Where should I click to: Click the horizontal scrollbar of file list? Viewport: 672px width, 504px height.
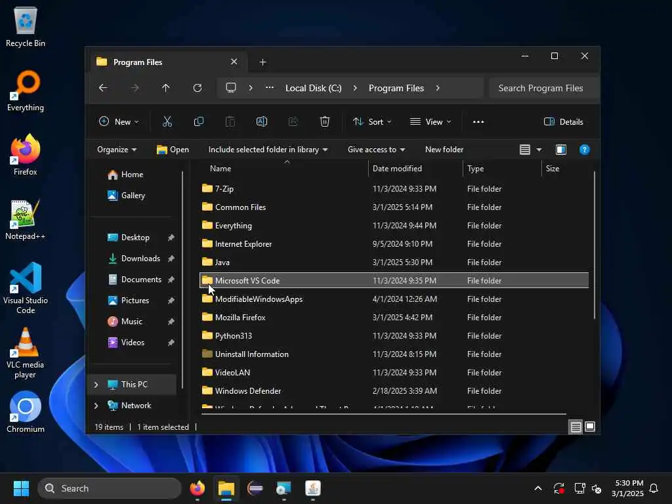click(x=383, y=414)
